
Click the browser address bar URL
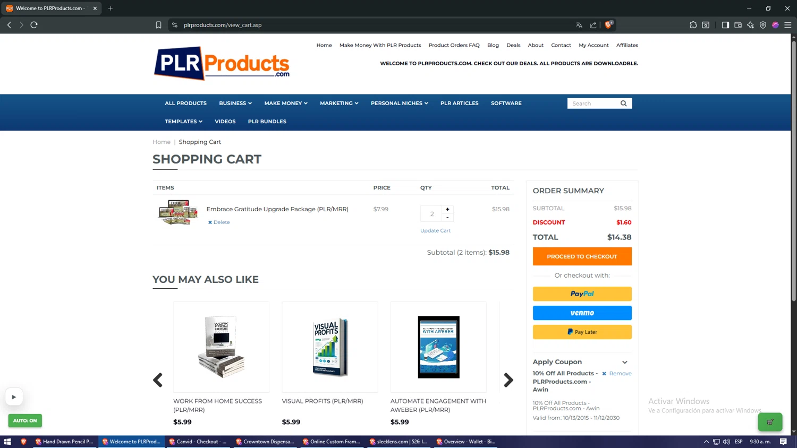pyautogui.click(x=223, y=25)
